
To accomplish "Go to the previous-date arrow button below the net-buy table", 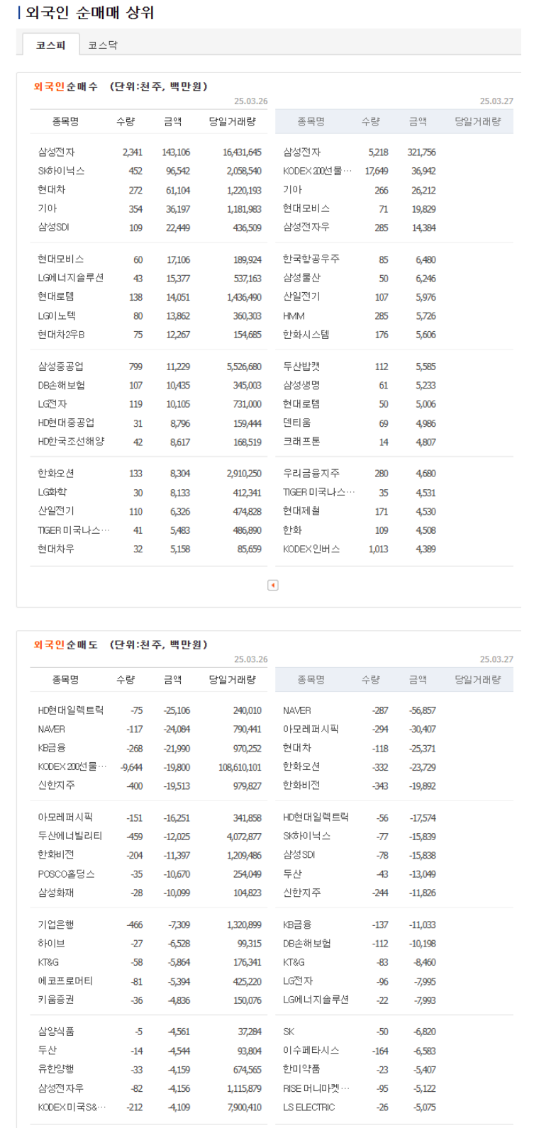I will pos(273,585).
